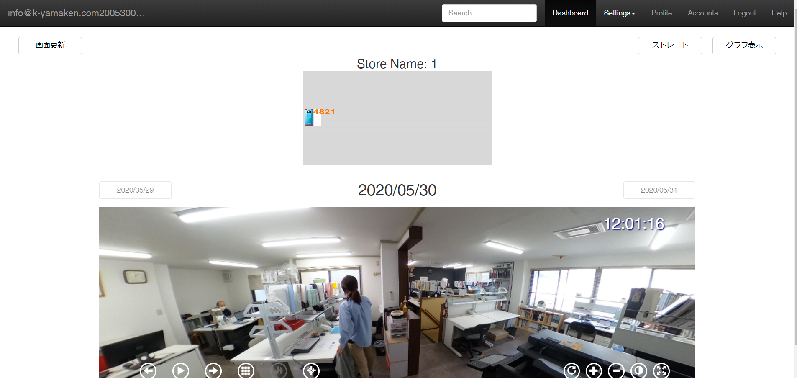This screenshot has height=378, width=797.
Task: Toggle the contrast half-circle icon
Action: coord(639,370)
